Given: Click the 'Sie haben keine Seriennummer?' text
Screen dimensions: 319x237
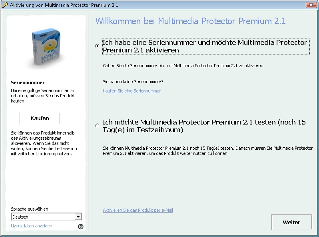Looking at the screenshot, I should [133, 82].
